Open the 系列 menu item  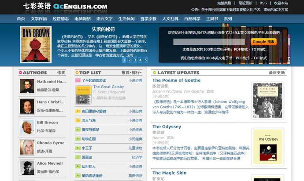point(228,19)
